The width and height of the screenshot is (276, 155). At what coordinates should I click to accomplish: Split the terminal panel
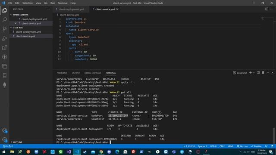point(258,73)
